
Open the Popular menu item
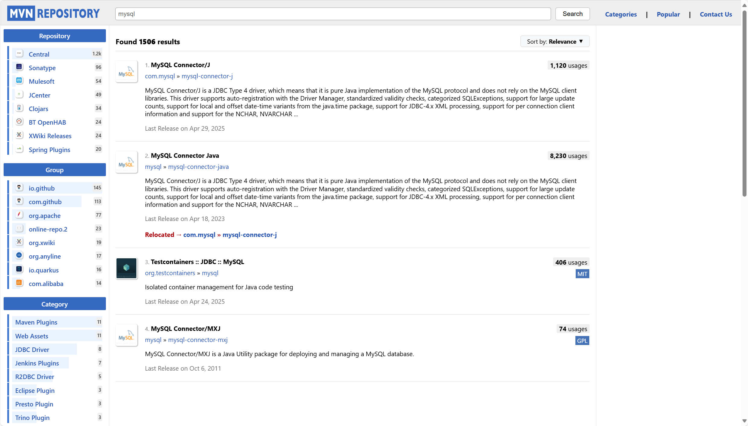pos(668,14)
